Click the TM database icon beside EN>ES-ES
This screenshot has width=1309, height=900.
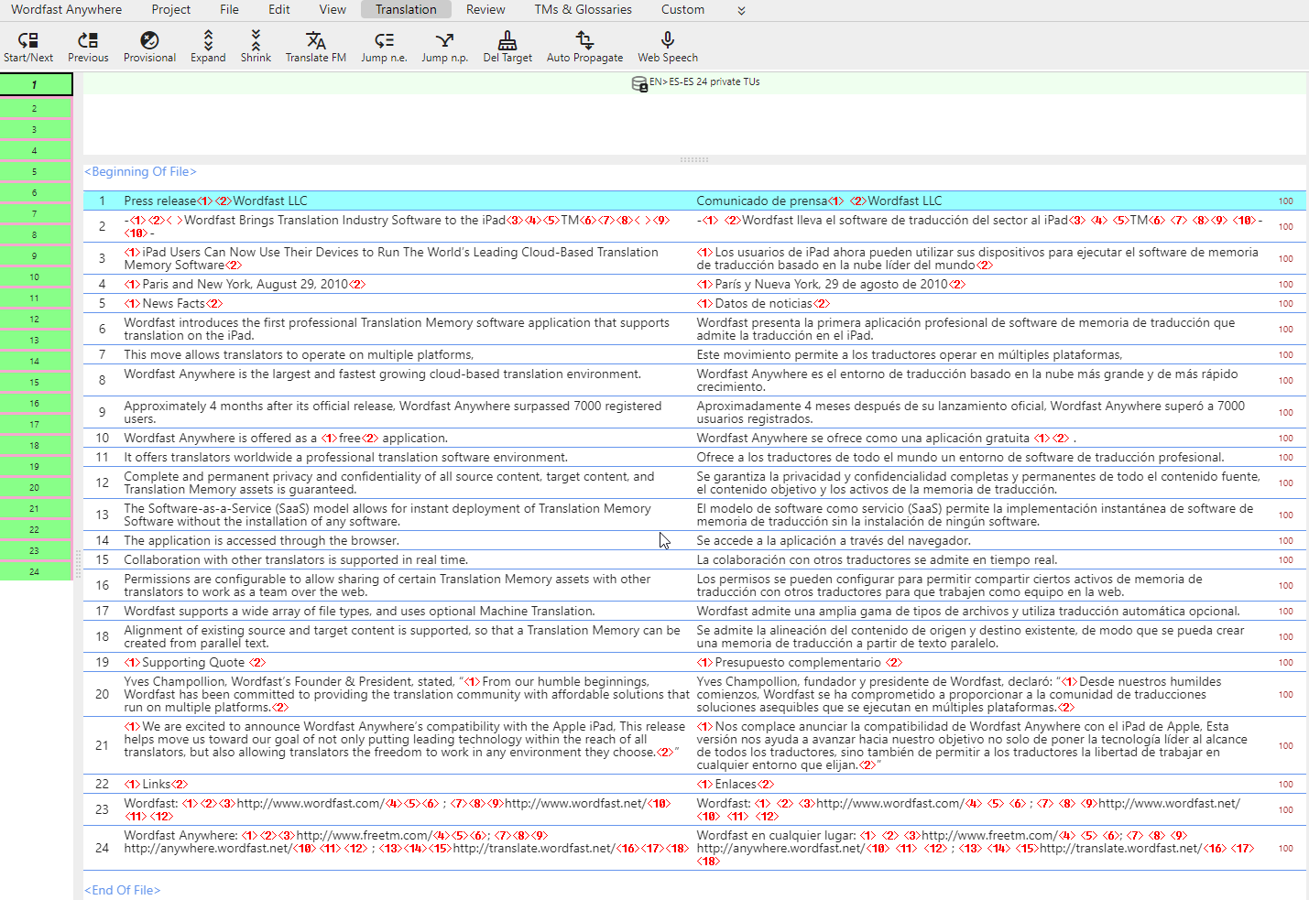coord(639,84)
